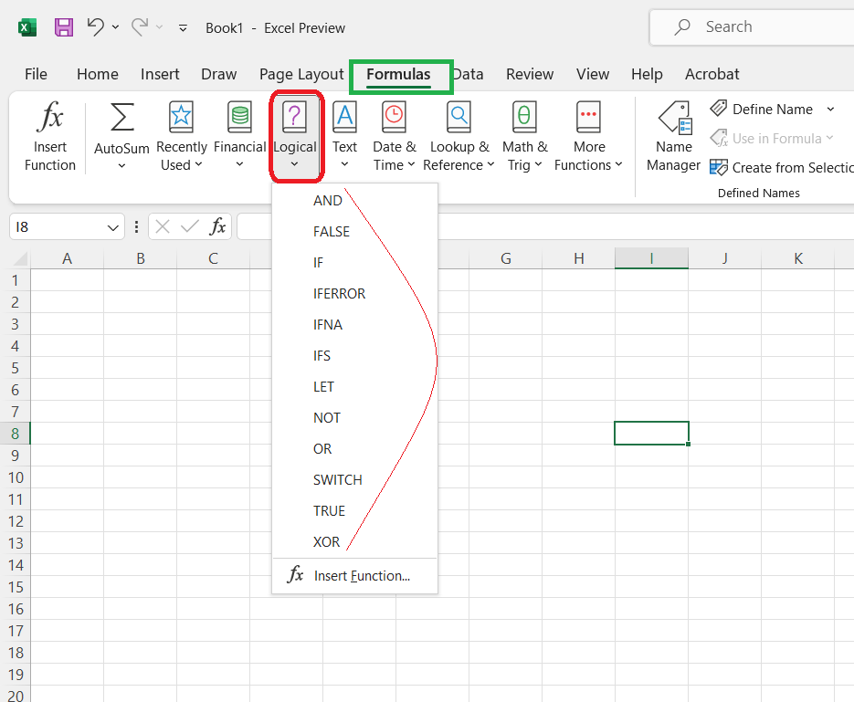Open Math & Trig functions icon

coord(524,117)
